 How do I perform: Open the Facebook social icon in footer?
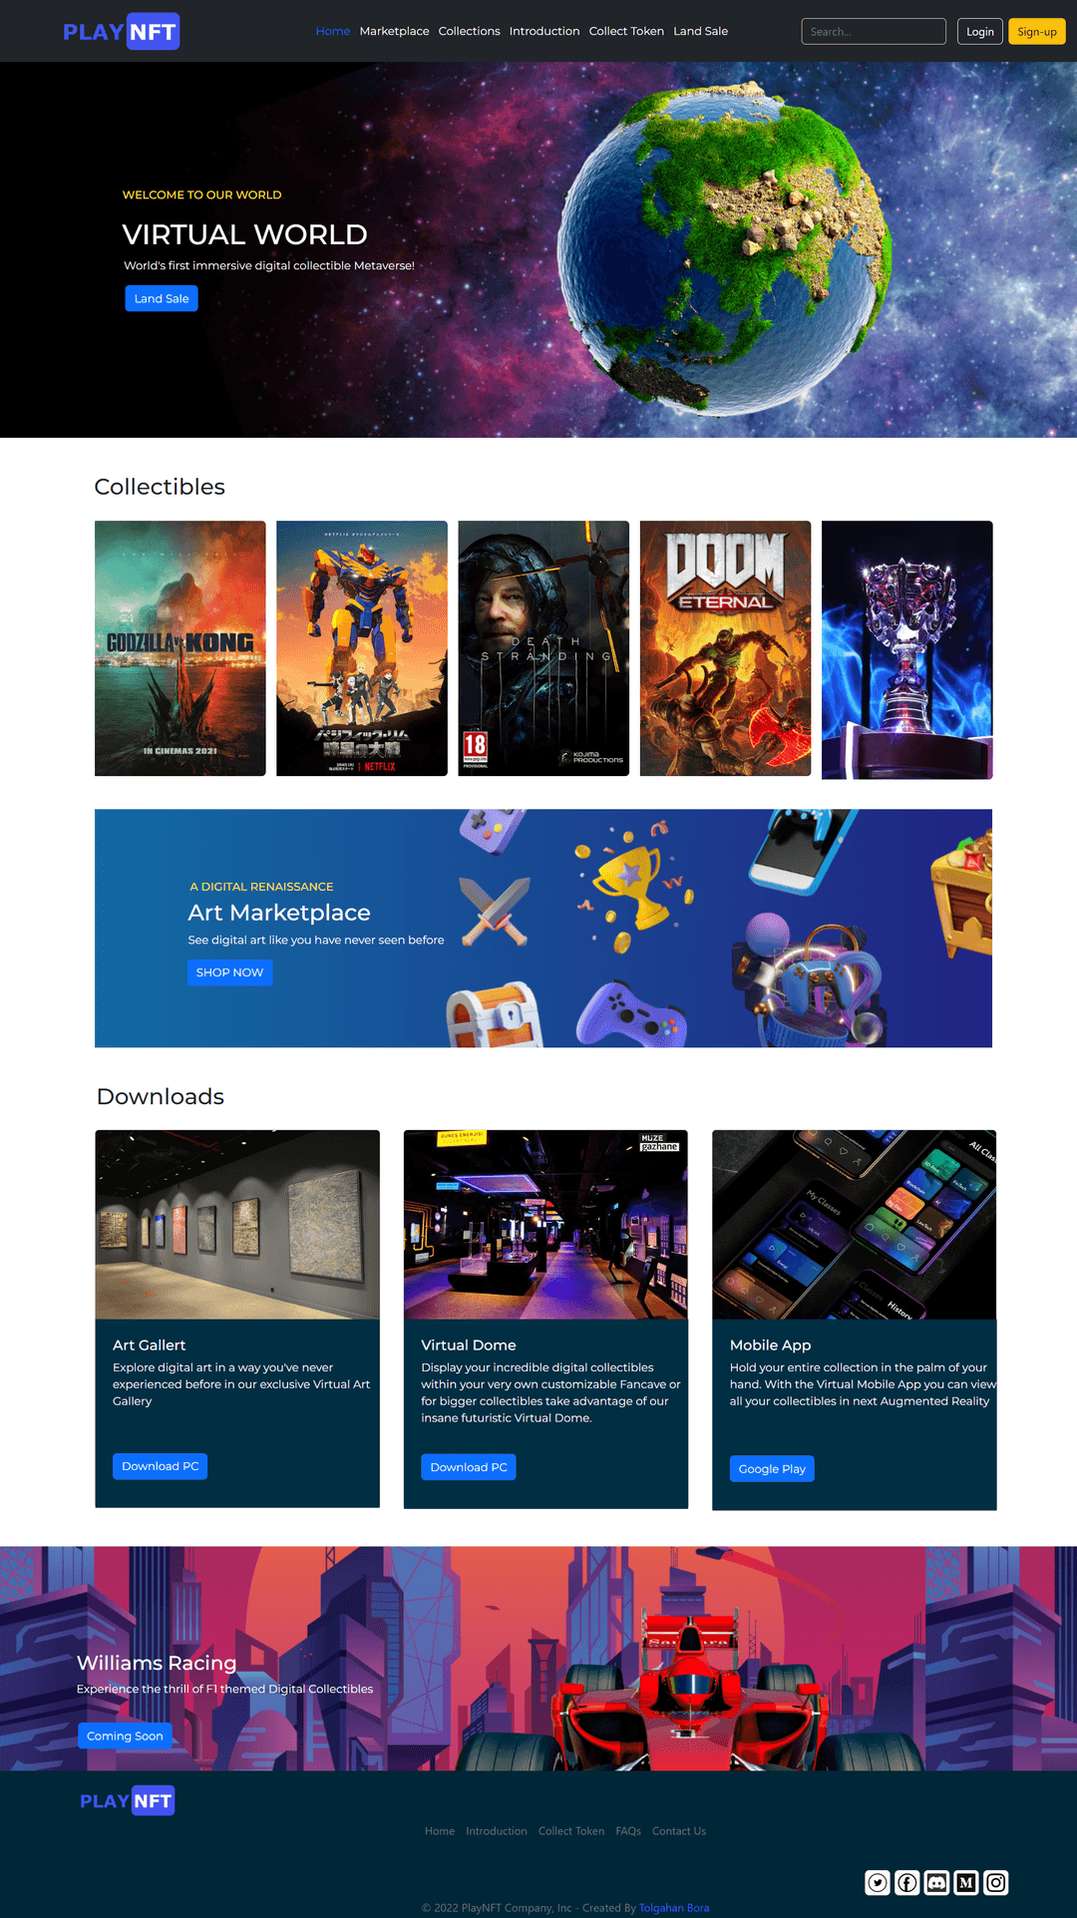pos(906,1882)
